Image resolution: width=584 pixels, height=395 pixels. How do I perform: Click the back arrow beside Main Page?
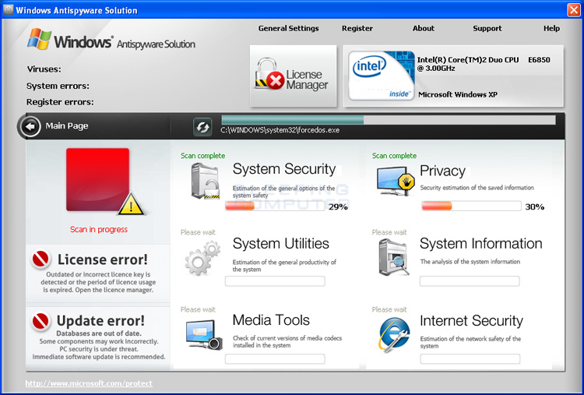point(30,127)
